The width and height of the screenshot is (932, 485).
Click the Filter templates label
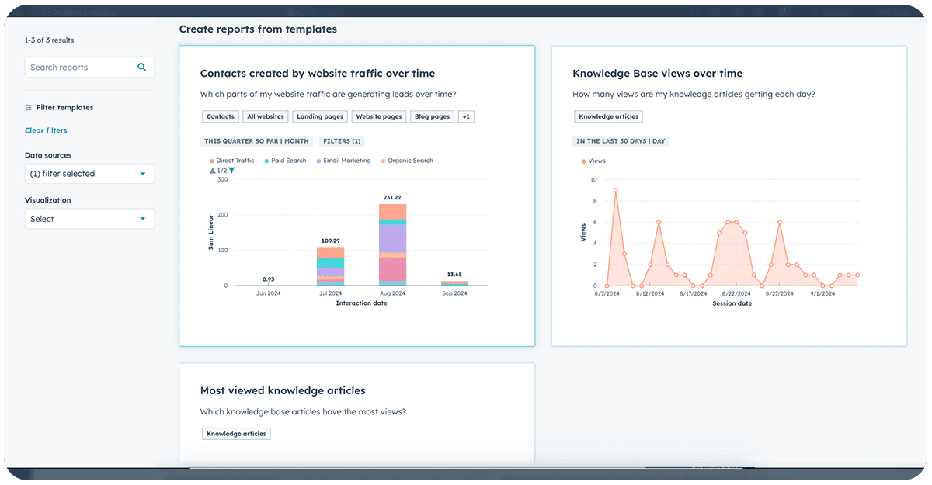64,108
